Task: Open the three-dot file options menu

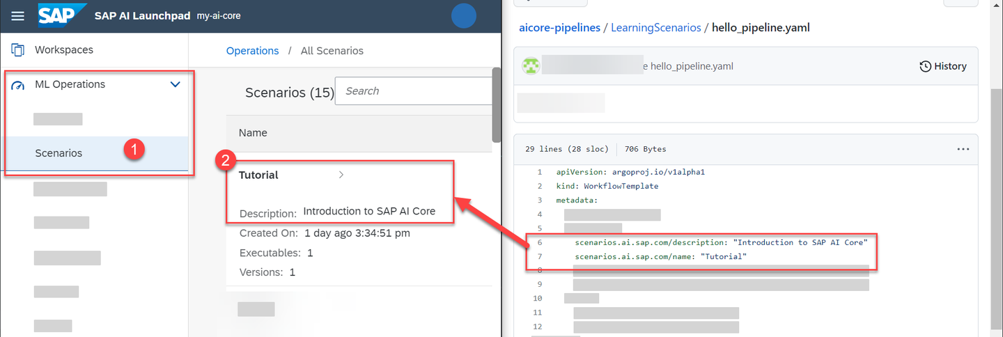Action: tap(963, 149)
